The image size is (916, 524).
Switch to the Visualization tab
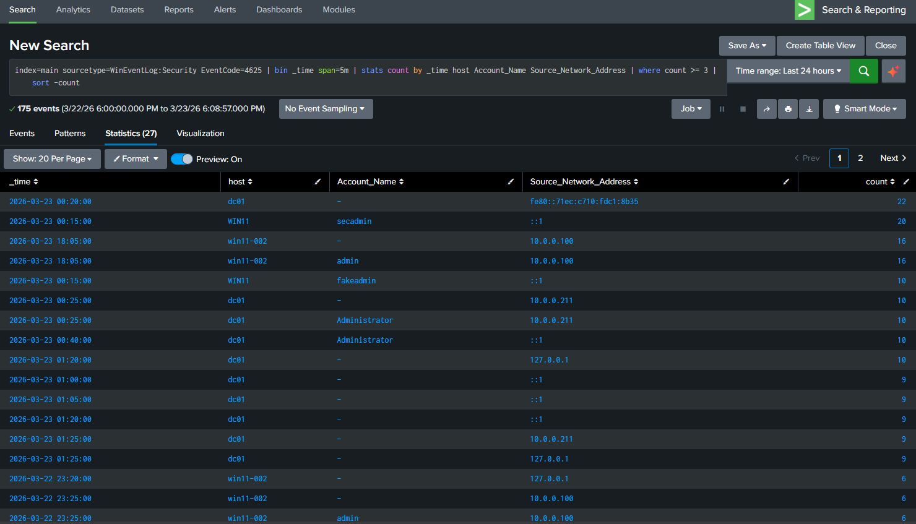[200, 133]
